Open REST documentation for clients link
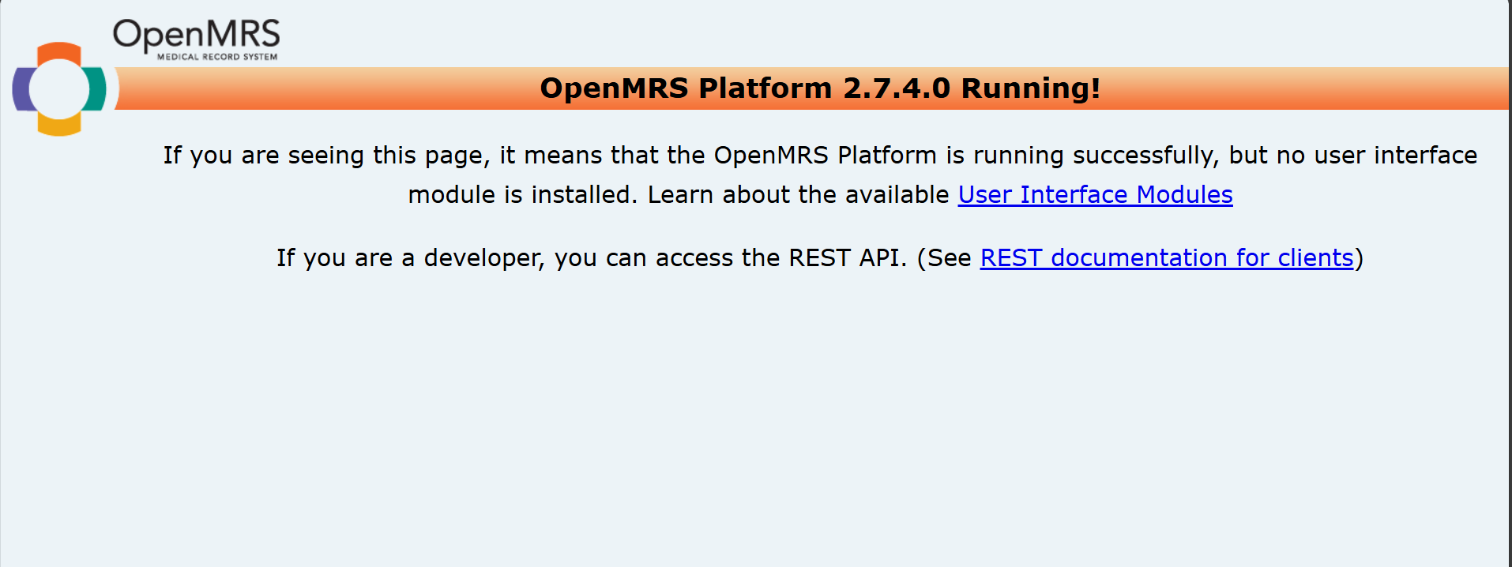1512x567 pixels. tap(1167, 258)
